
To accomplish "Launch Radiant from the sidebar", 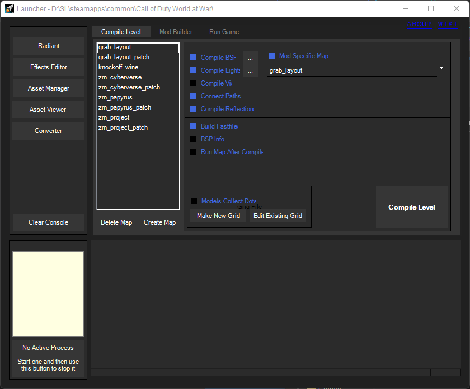I will pyautogui.click(x=49, y=46).
